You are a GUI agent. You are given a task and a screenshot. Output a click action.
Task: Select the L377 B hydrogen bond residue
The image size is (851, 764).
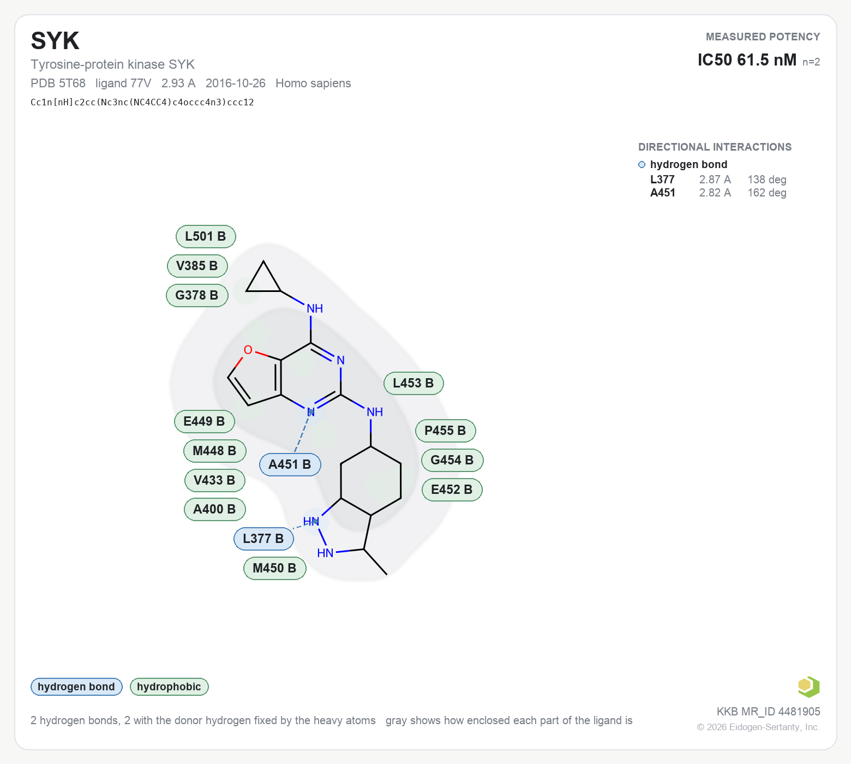(263, 539)
